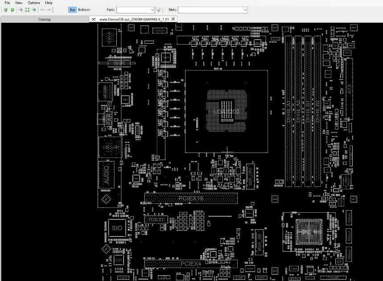This screenshot has width=383, height=281.
Task: Click the lightbulb highlight icon beside Parts
Action: point(159,10)
